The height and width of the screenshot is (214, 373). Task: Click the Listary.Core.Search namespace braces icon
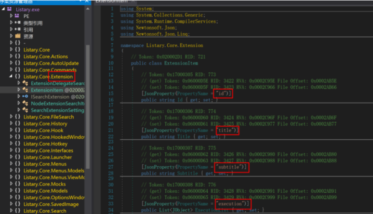(x=18, y=211)
